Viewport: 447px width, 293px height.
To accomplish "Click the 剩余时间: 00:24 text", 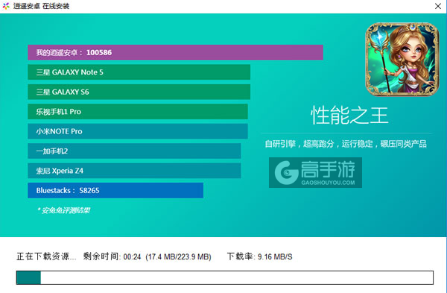I will click(x=112, y=256).
